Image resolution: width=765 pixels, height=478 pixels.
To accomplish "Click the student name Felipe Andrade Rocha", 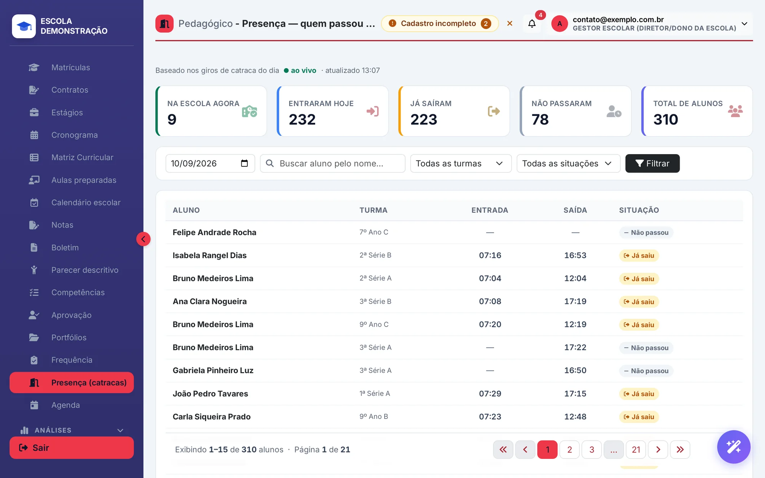I will [x=214, y=232].
